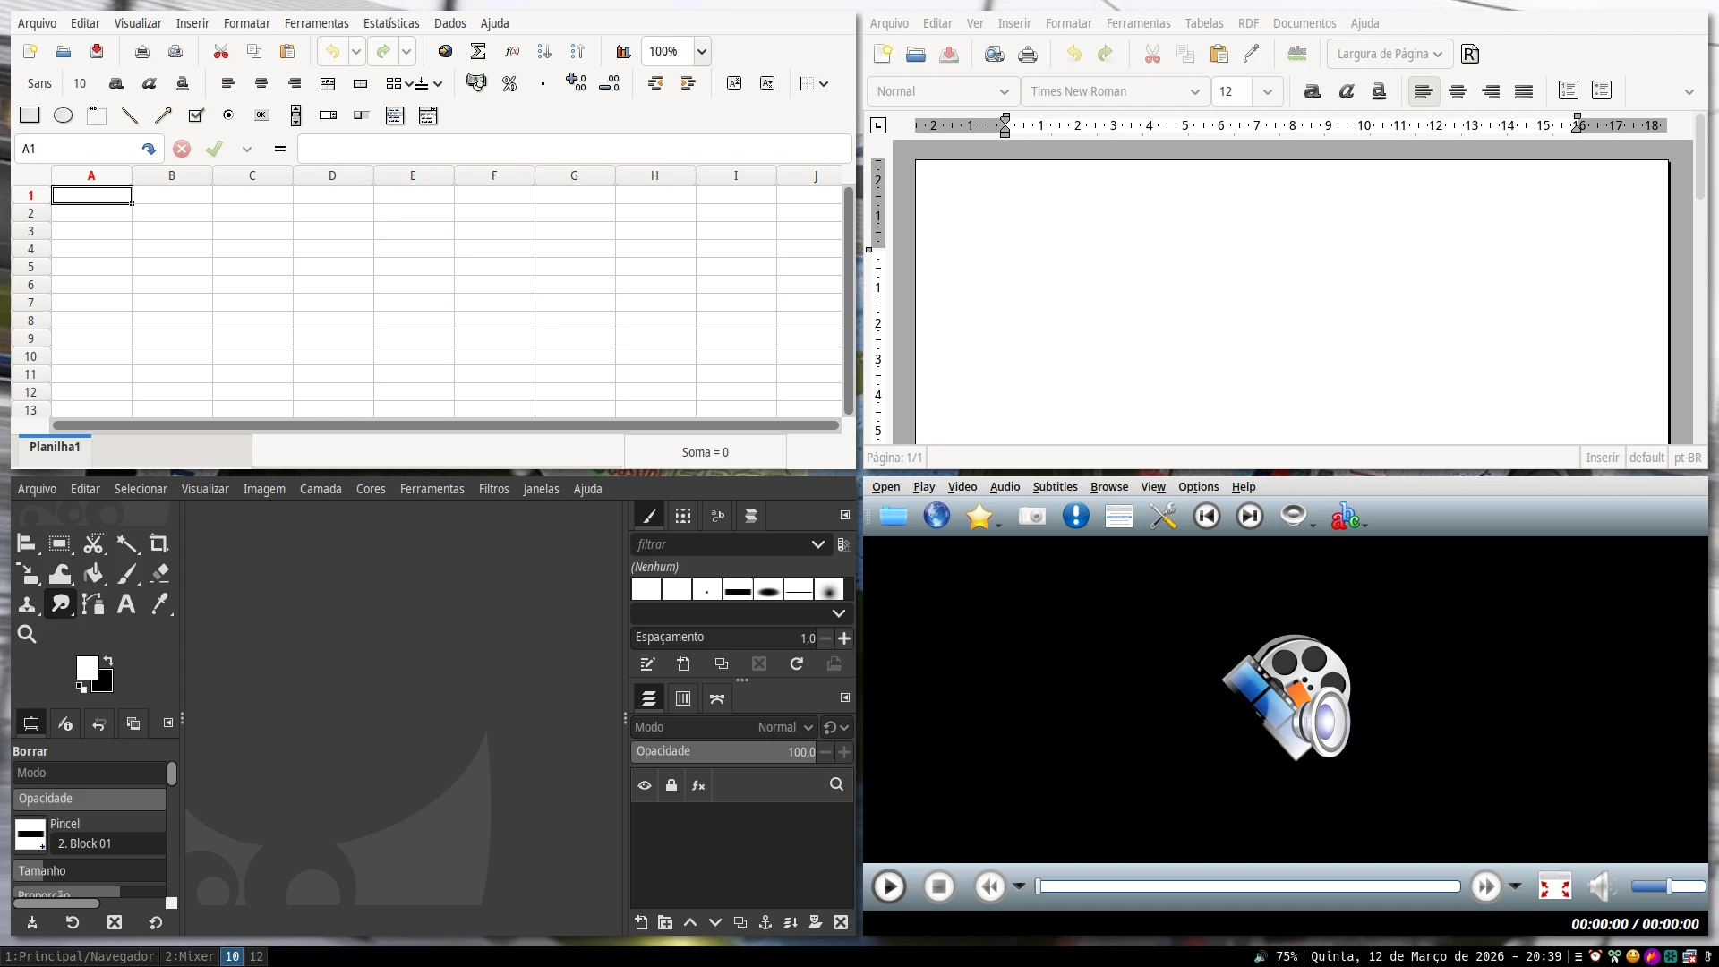Click the white foreground color swatch

pyautogui.click(x=86, y=667)
